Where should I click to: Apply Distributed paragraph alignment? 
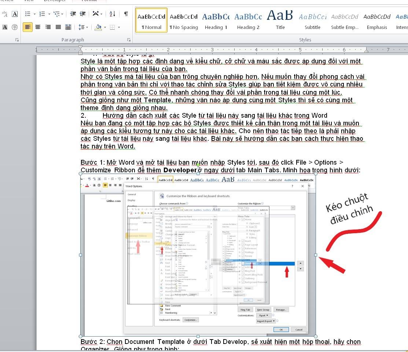[x=68, y=27]
